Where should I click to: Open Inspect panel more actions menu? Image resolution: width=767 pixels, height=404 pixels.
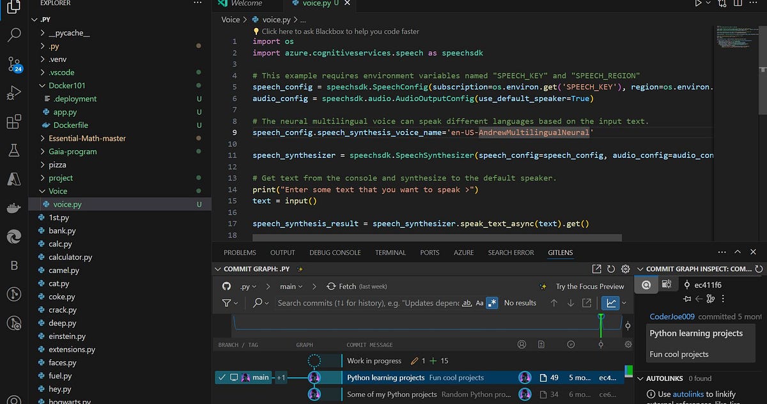[723, 299]
